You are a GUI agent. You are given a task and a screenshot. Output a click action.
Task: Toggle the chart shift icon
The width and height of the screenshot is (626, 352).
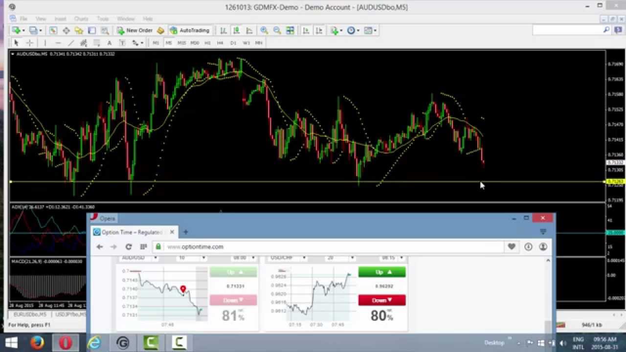pyautogui.click(x=319, y=30)
